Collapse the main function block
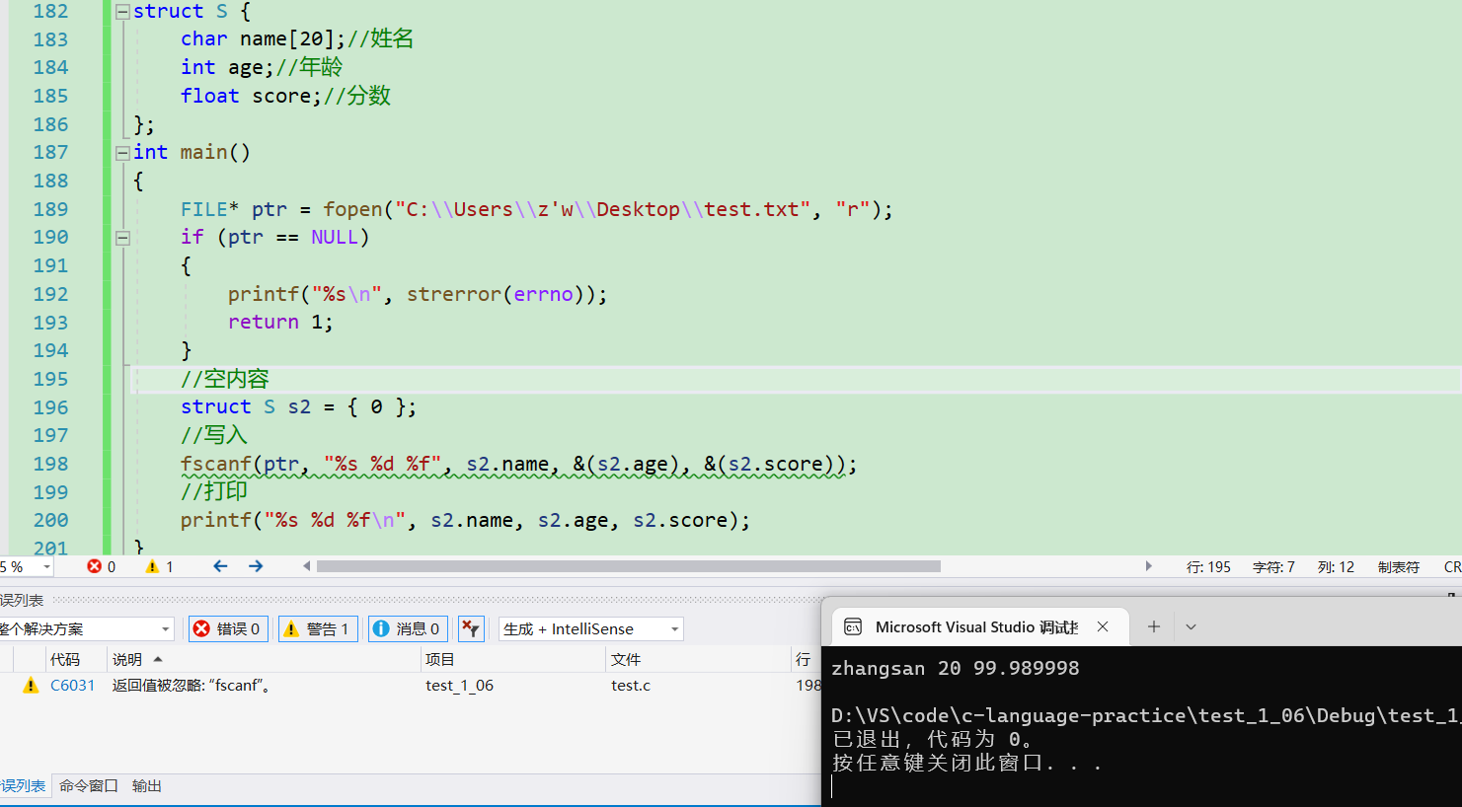1462x807 pixels. 122,153
